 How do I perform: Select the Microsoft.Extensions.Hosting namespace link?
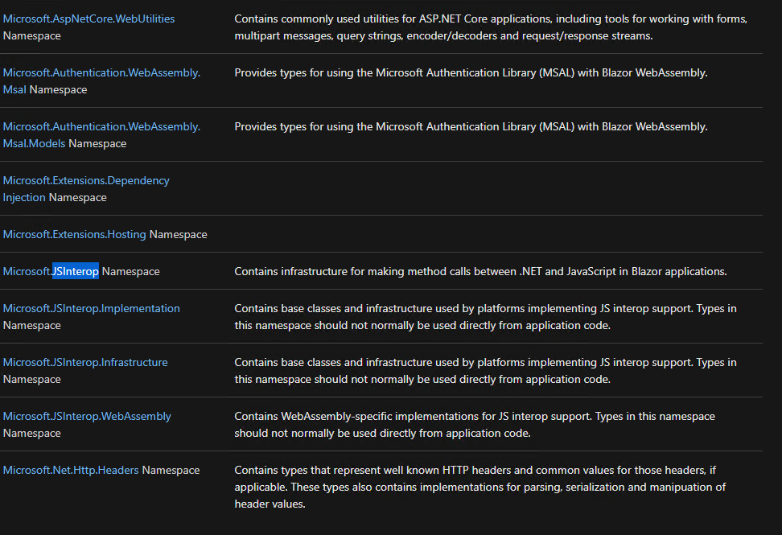pos(74,234)
